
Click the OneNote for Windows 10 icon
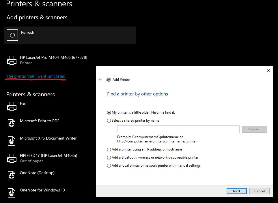[12, 193]
